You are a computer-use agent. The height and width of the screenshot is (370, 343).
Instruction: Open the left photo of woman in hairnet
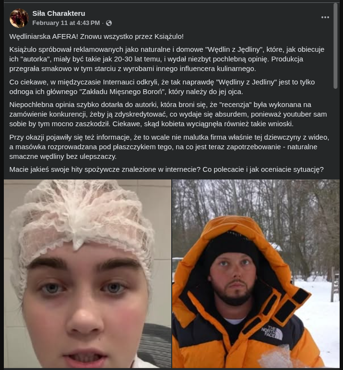(87, 274)
